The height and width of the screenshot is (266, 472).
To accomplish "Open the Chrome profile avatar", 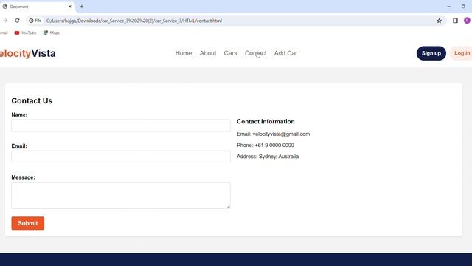I will (467, 21).
